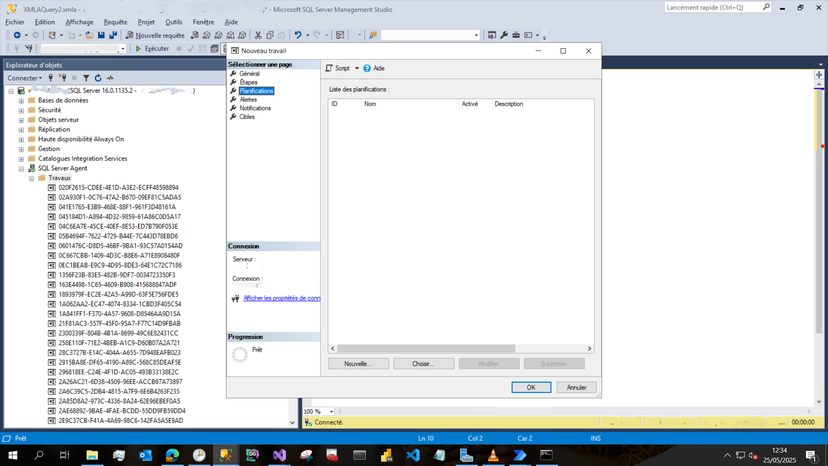Open the Fichier menu
Screen dimensions: 828x466
pos(15,22)
